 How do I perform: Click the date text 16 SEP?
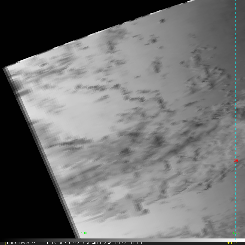click(59, 243)
